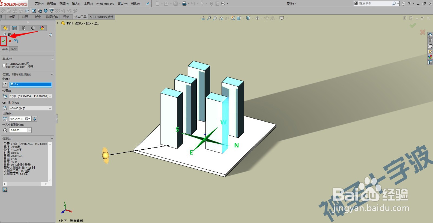The width and height of the screenshot is (433, 223).
Task: Open the sunlight panel help icon
Action: tap(51, 35)
